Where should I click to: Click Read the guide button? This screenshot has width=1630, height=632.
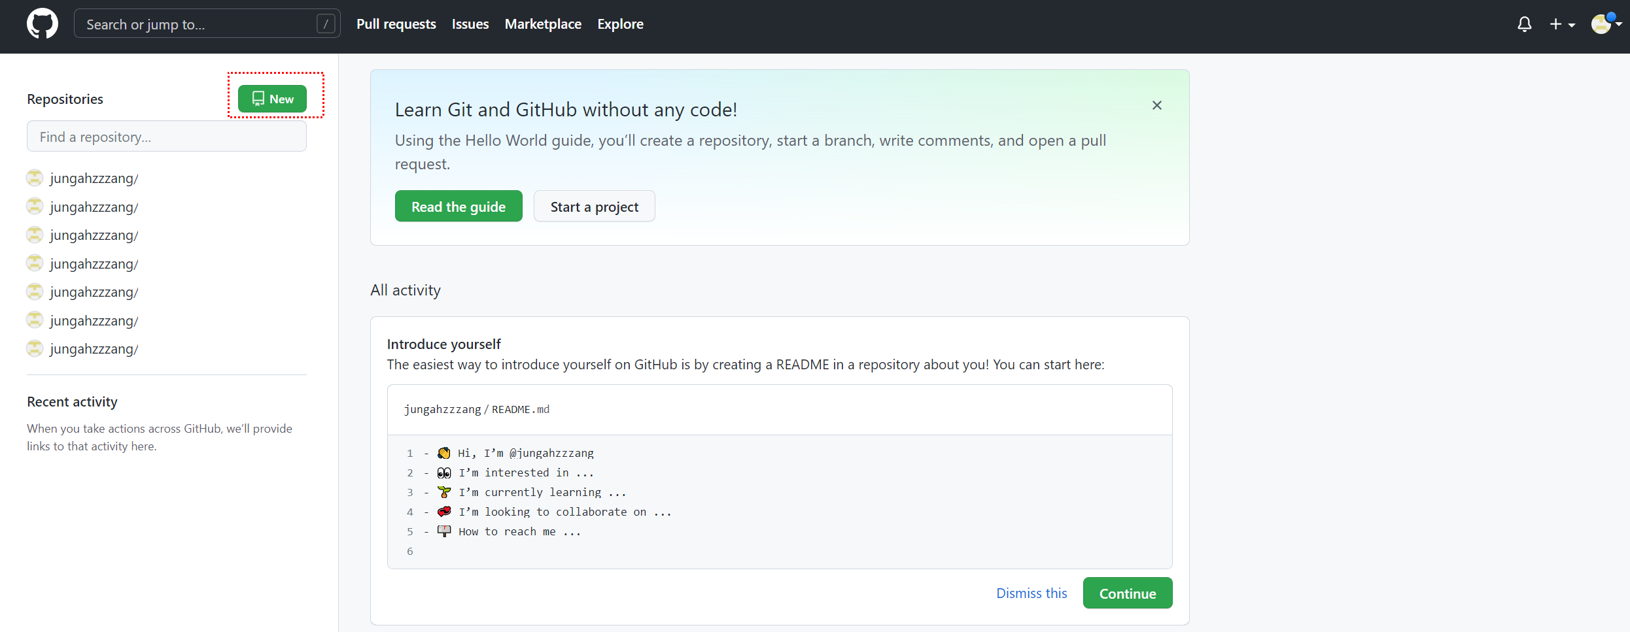[459, 207]
